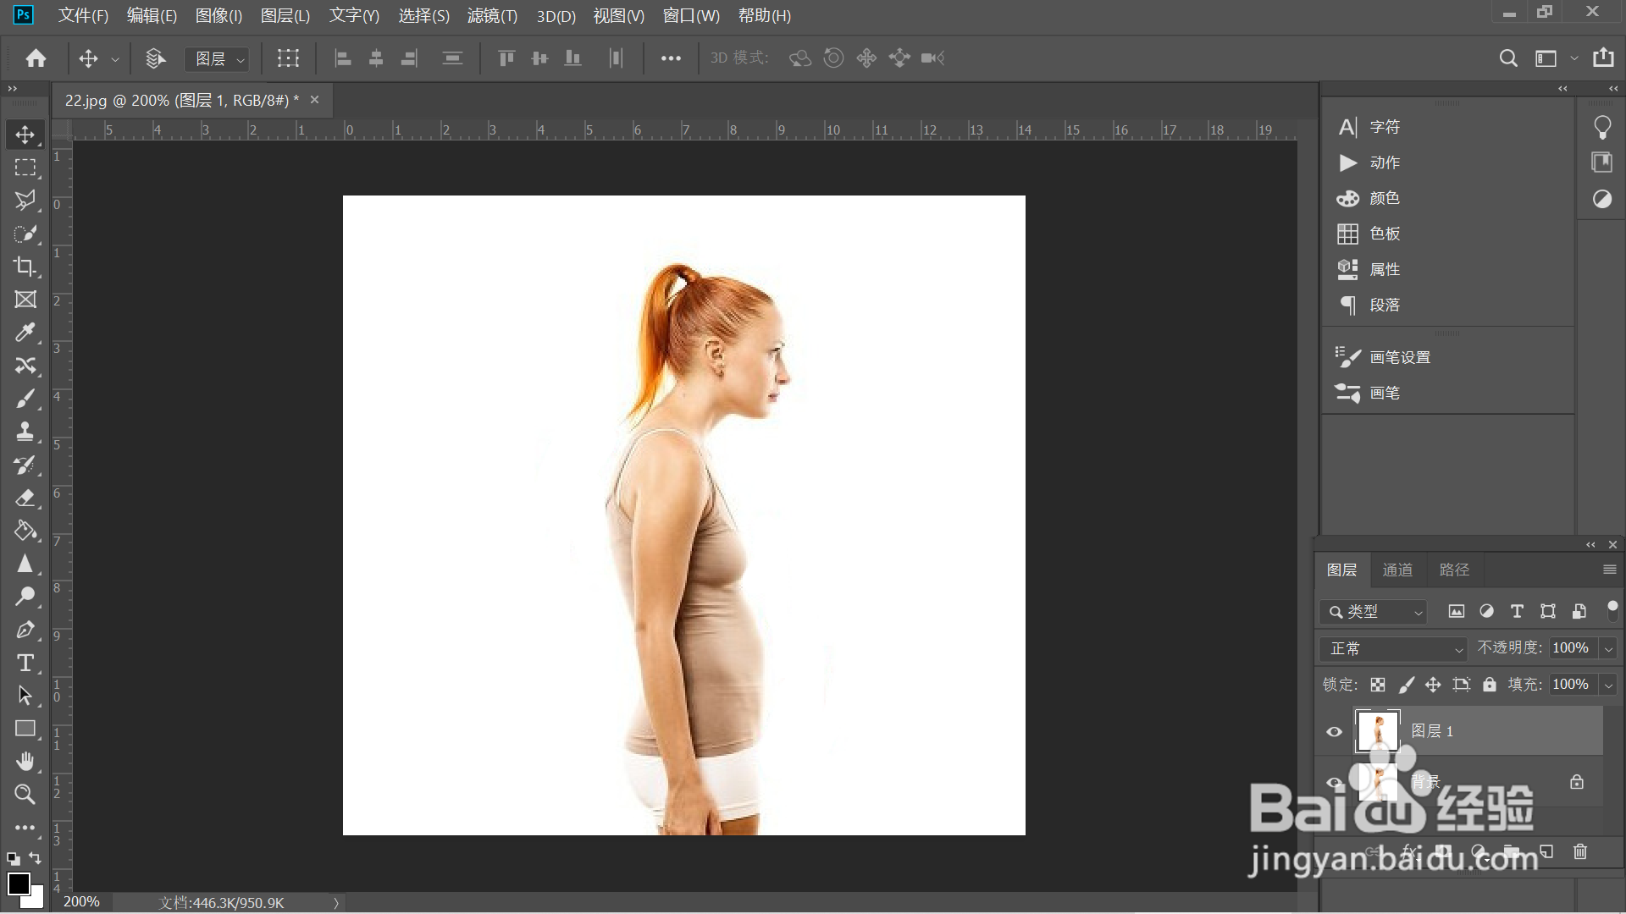Switch to the 通道 tab
The height and width of the screenshot is (914, 1626).
point(1397,570)
